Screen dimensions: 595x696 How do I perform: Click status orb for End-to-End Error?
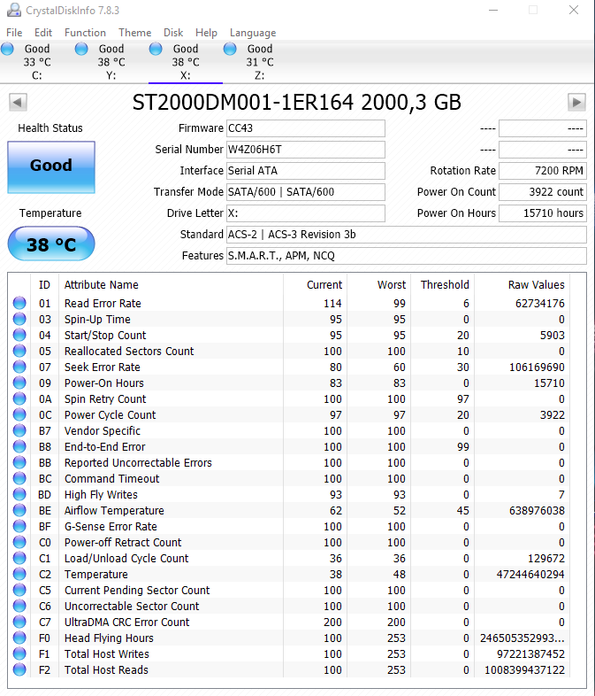tap(19, 446)
